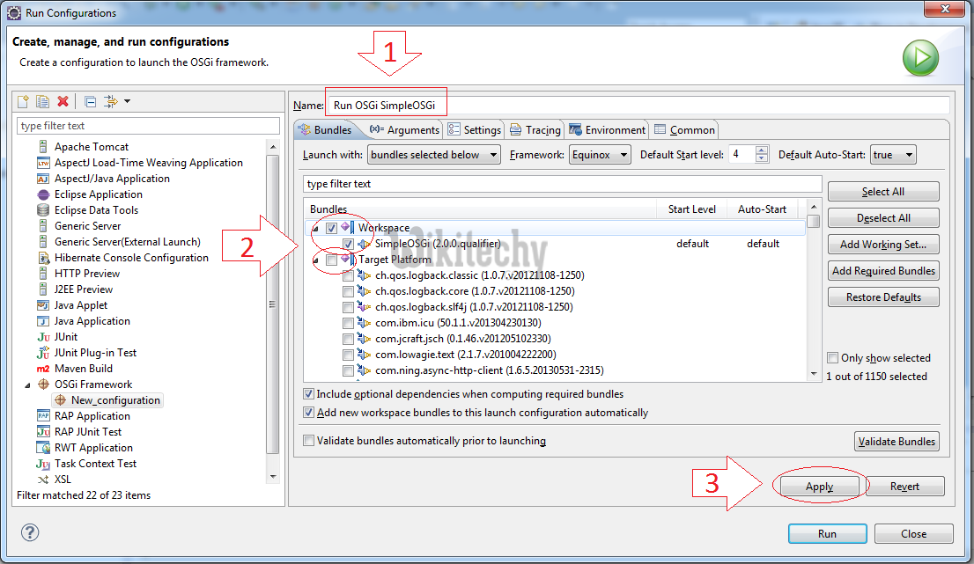Click the Add Required Bundles button
This screenshot has width=974, height=564.
(883, 271)
